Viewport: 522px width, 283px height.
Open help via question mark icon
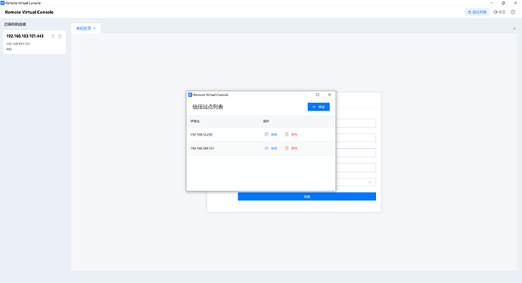513,12
